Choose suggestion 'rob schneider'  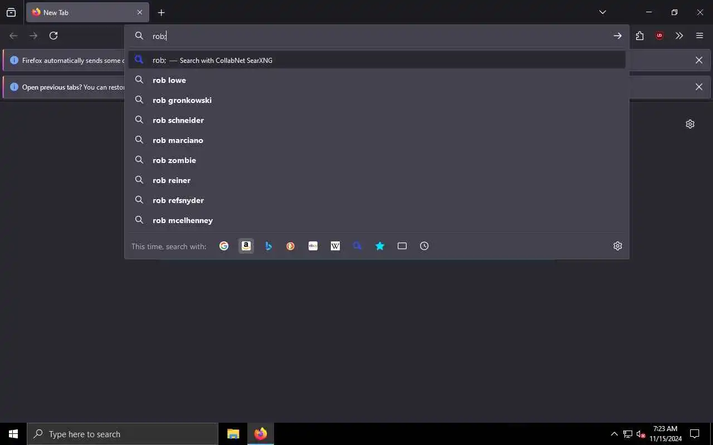377,120
